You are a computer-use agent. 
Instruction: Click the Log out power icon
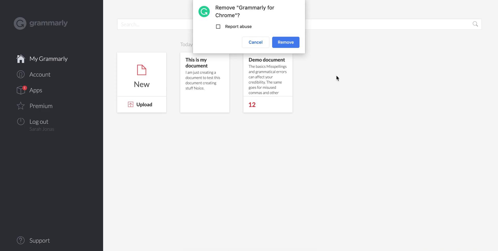click(x=21, y=122)
